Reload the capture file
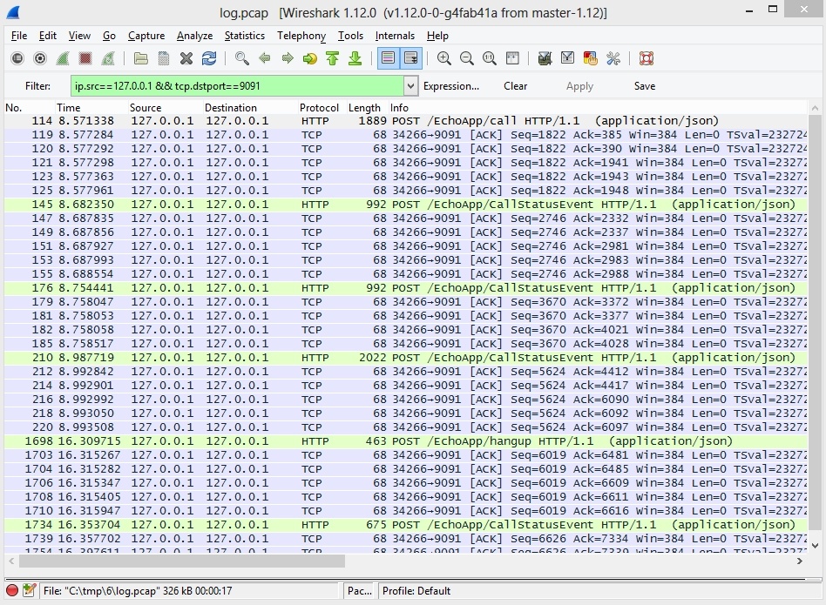This screenshot has width=826, height=605. pyautogui.click(x=209, y=58)
